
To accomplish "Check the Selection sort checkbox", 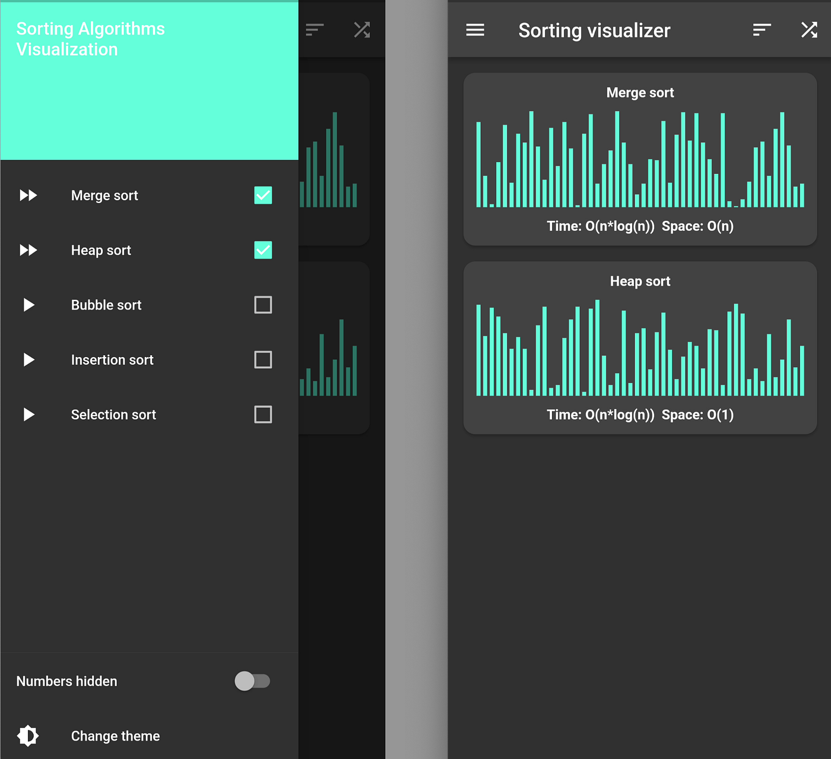I will point(263,414).
